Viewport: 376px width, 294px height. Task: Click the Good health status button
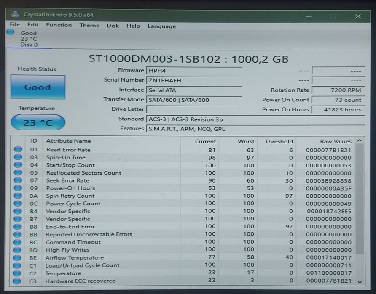(x=38, y=87)
